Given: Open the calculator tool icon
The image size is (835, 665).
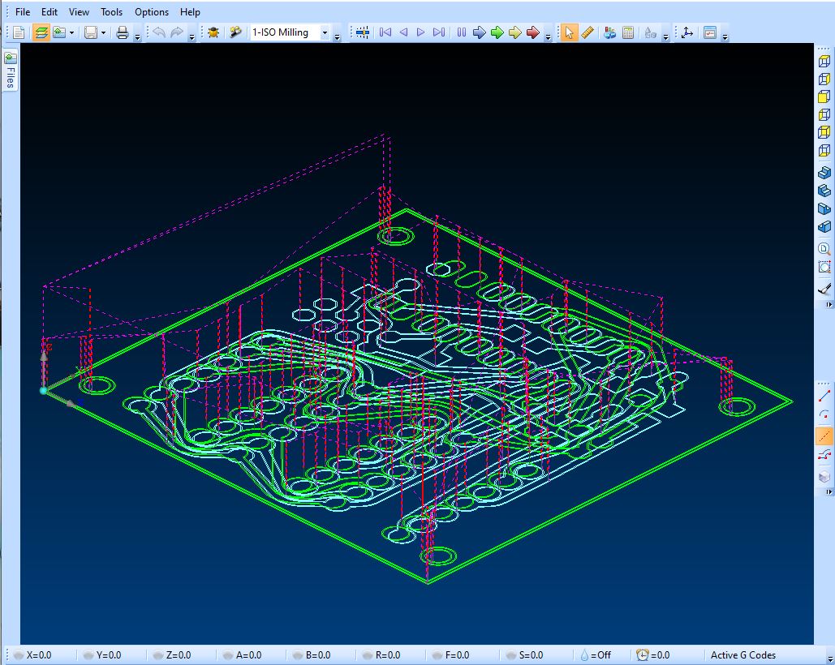Looking at the screenshot, I should (628, 32).
